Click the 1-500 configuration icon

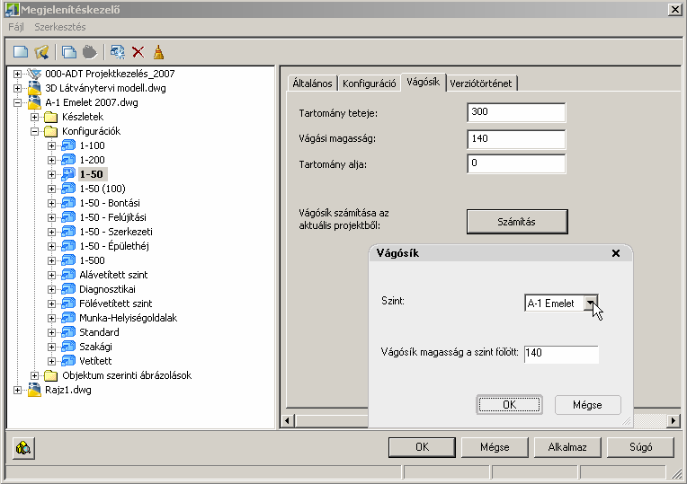68,260
